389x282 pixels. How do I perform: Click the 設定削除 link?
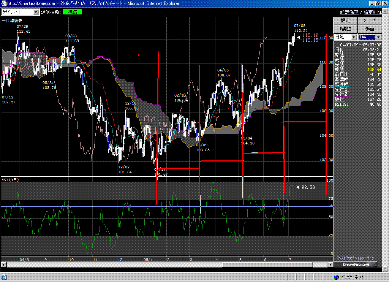pyautogui.click(x=373, y=12)
